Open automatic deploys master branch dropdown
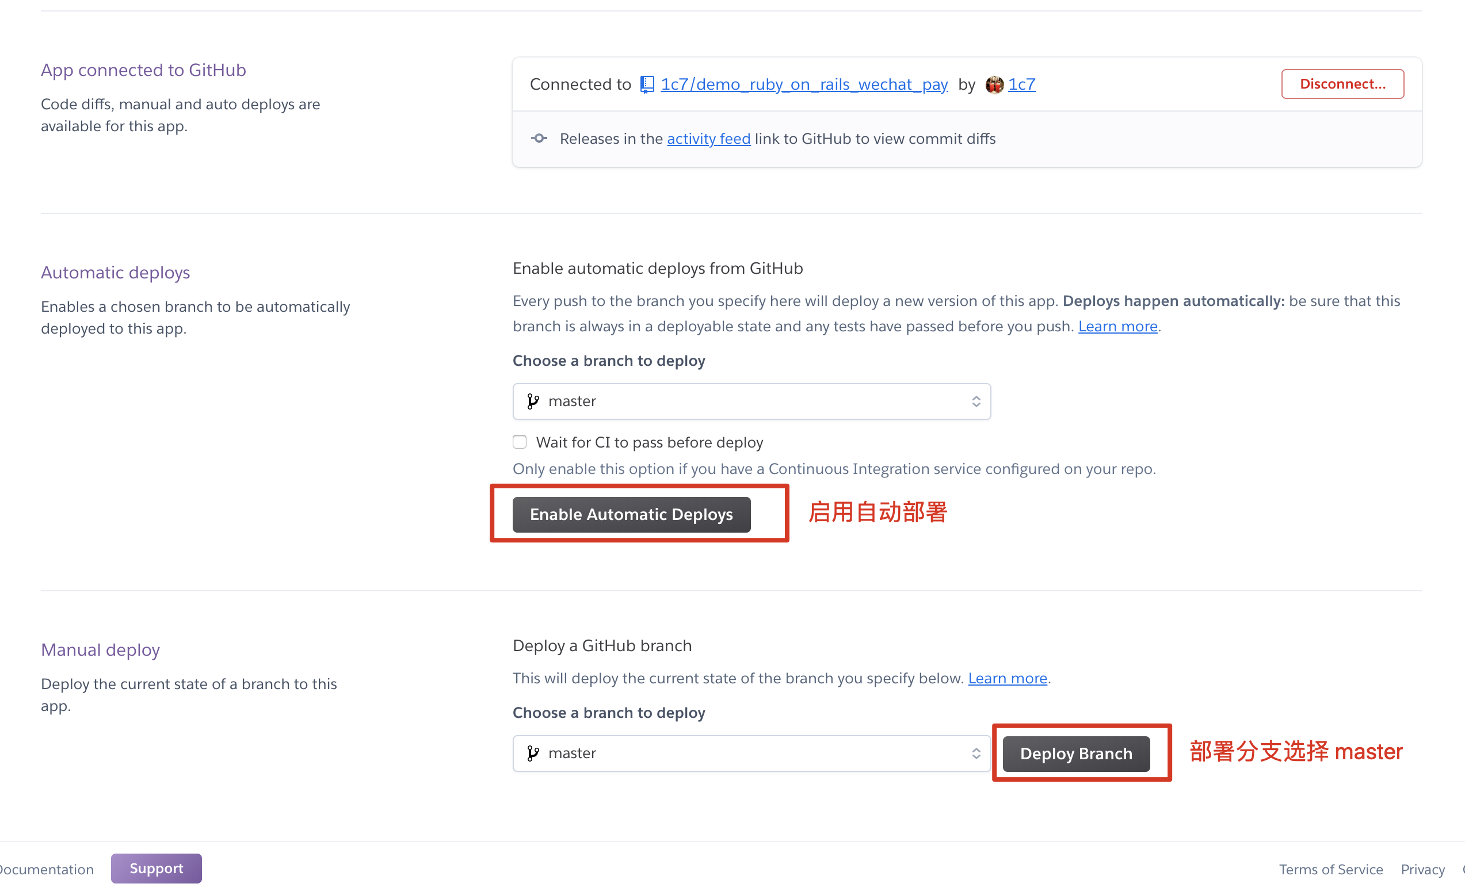Viewport: 1465px width, 895px height. (x=751, y=401)
